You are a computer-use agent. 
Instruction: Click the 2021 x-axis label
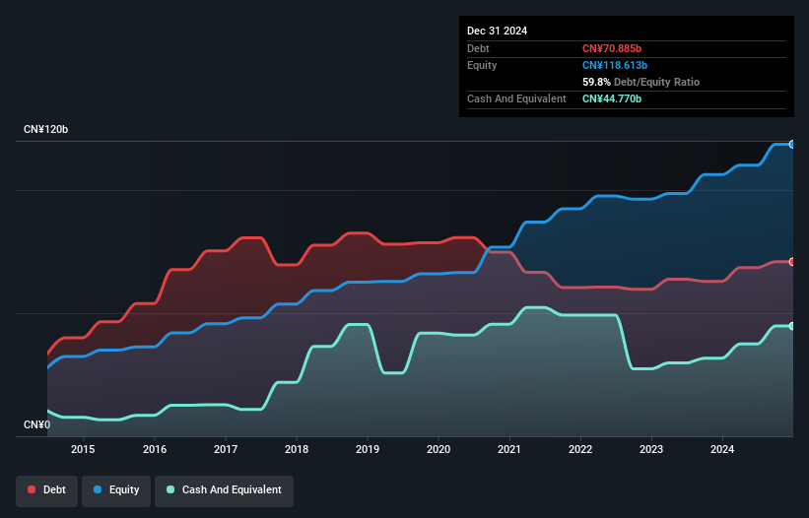click(509, 449)
